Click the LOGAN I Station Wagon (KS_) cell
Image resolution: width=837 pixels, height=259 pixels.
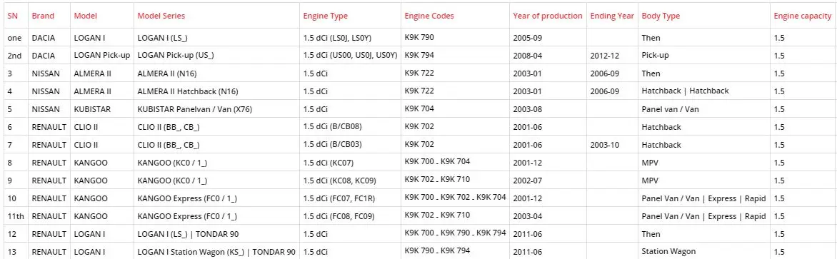[x=216, y=252]
